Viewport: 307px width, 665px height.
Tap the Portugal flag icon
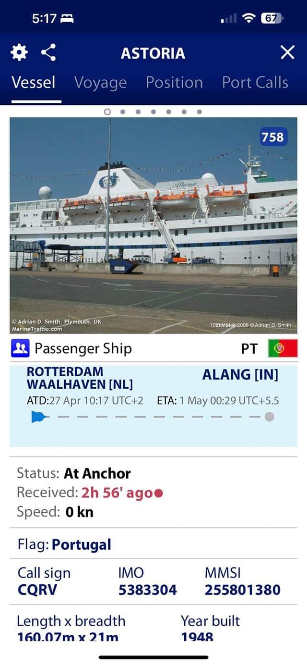[283, 348]
